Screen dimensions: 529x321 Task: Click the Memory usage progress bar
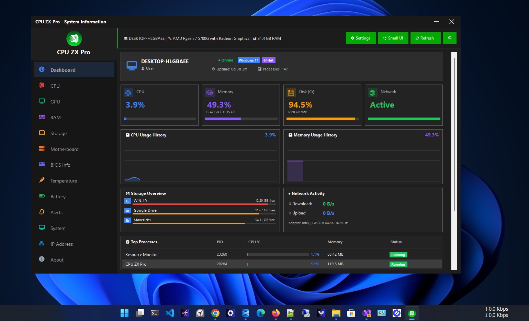pos(241,119)
